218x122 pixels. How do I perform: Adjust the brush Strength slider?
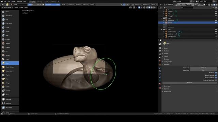pyautogui.click(x=52, y=4)
